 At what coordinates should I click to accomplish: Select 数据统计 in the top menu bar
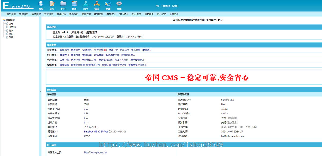[111, 14]
